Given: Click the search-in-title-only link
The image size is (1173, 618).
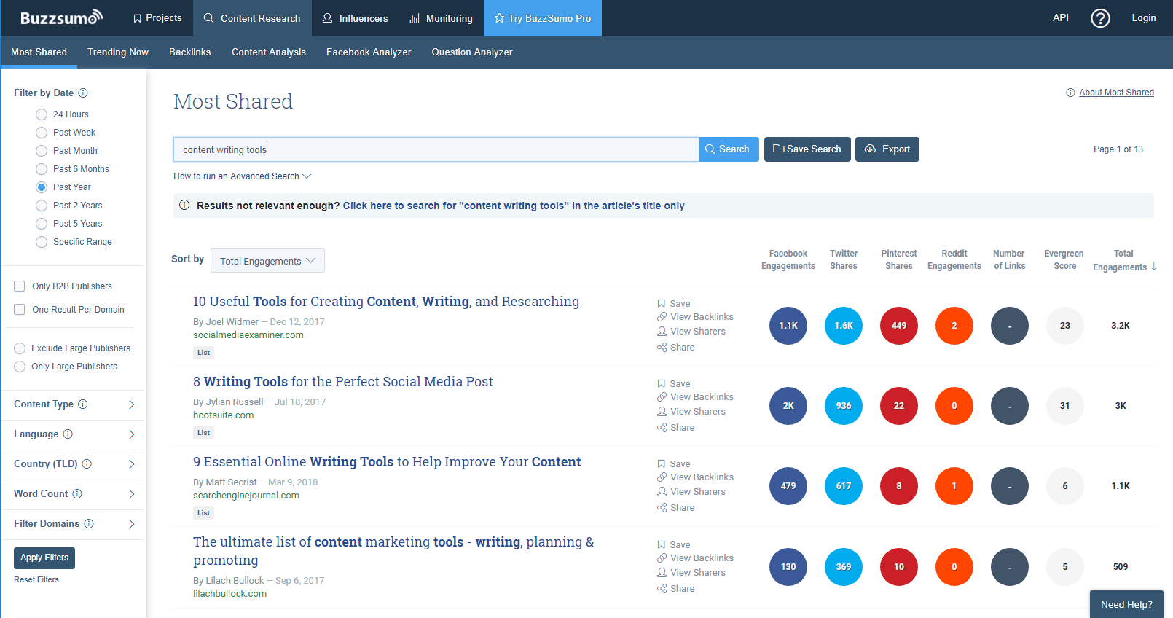Looking at the screenshot, I should (x=514, y=206).
